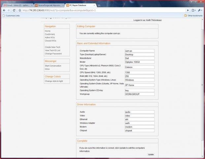
Task: Open Closed WOs link
Action: point(51,41)
